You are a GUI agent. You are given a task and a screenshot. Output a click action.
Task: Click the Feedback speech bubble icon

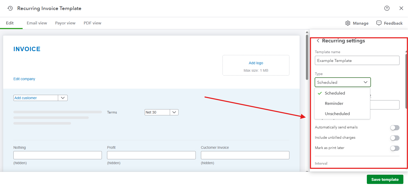pos(379,23)
